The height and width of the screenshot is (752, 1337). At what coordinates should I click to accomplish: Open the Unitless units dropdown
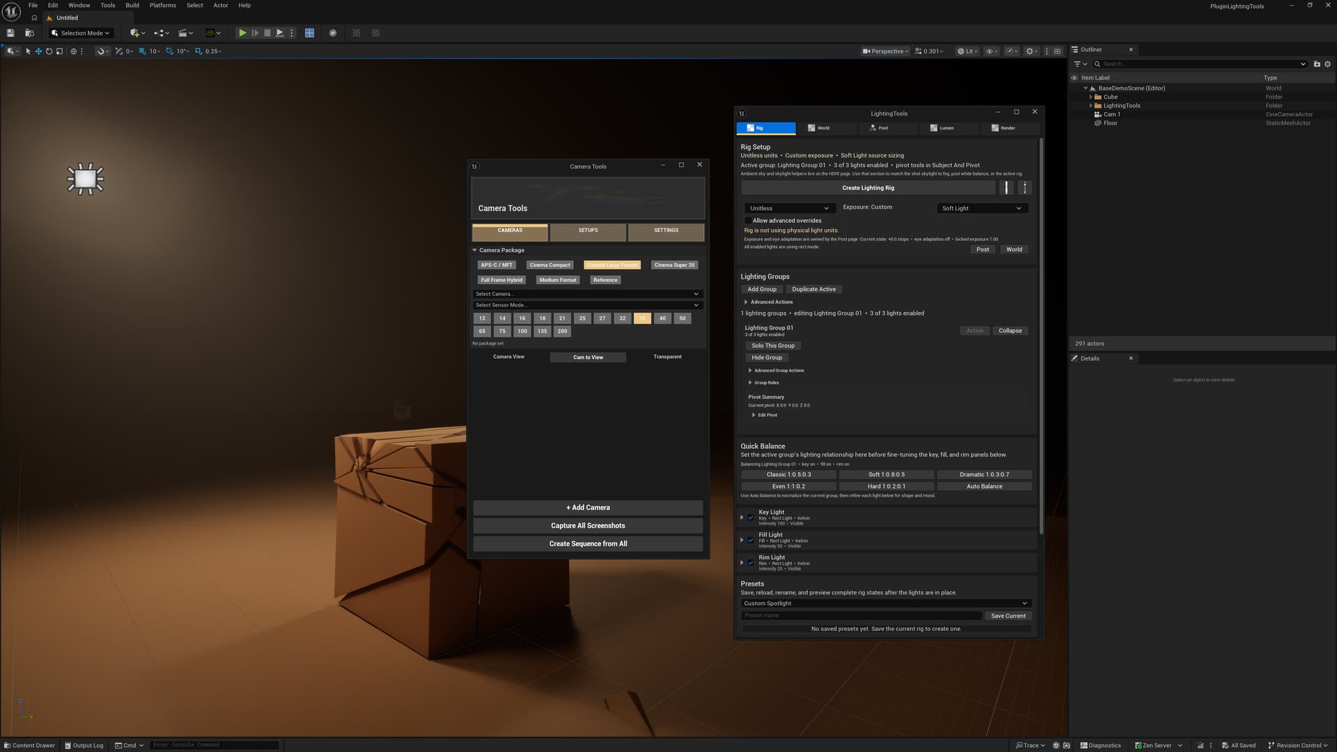(789, 208)
